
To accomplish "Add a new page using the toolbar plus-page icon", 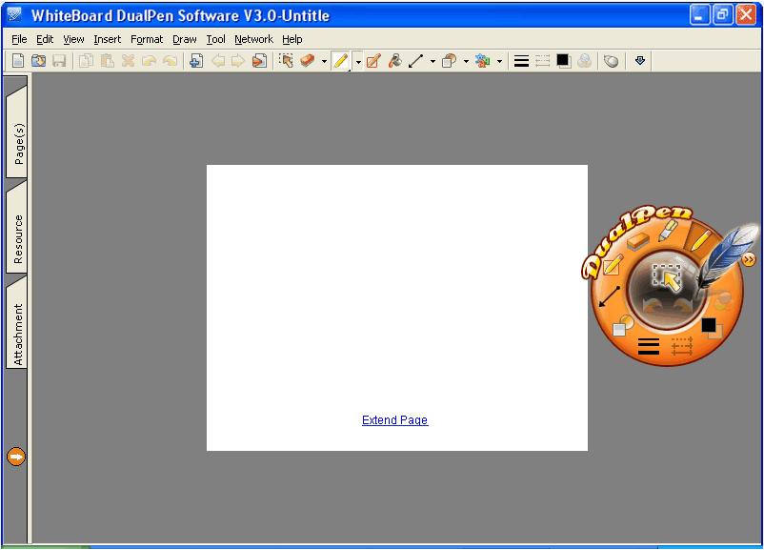I will (x=196, y=61).
